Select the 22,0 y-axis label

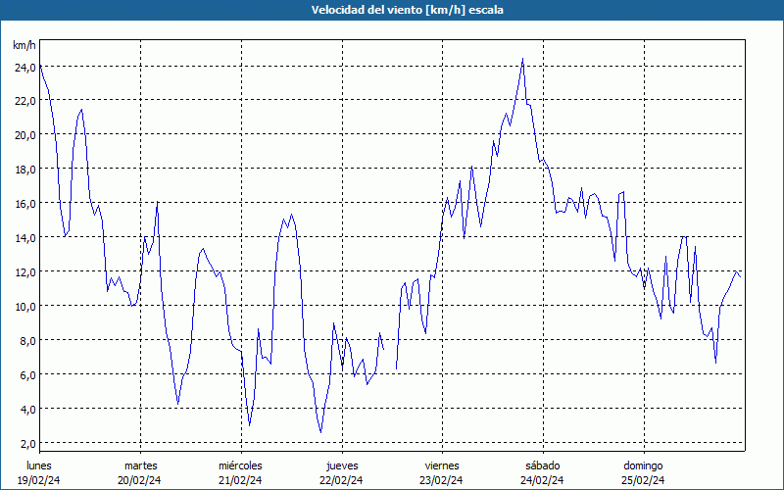click(25, 101)
